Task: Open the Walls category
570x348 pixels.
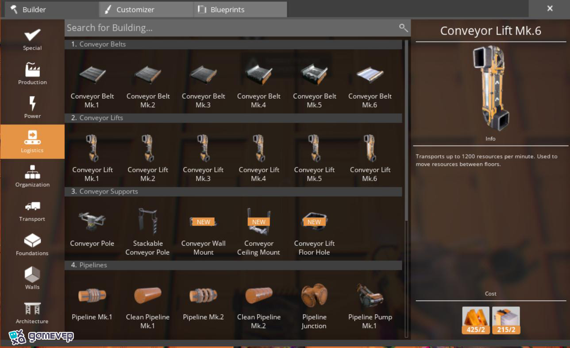Action: coord(32,278)
